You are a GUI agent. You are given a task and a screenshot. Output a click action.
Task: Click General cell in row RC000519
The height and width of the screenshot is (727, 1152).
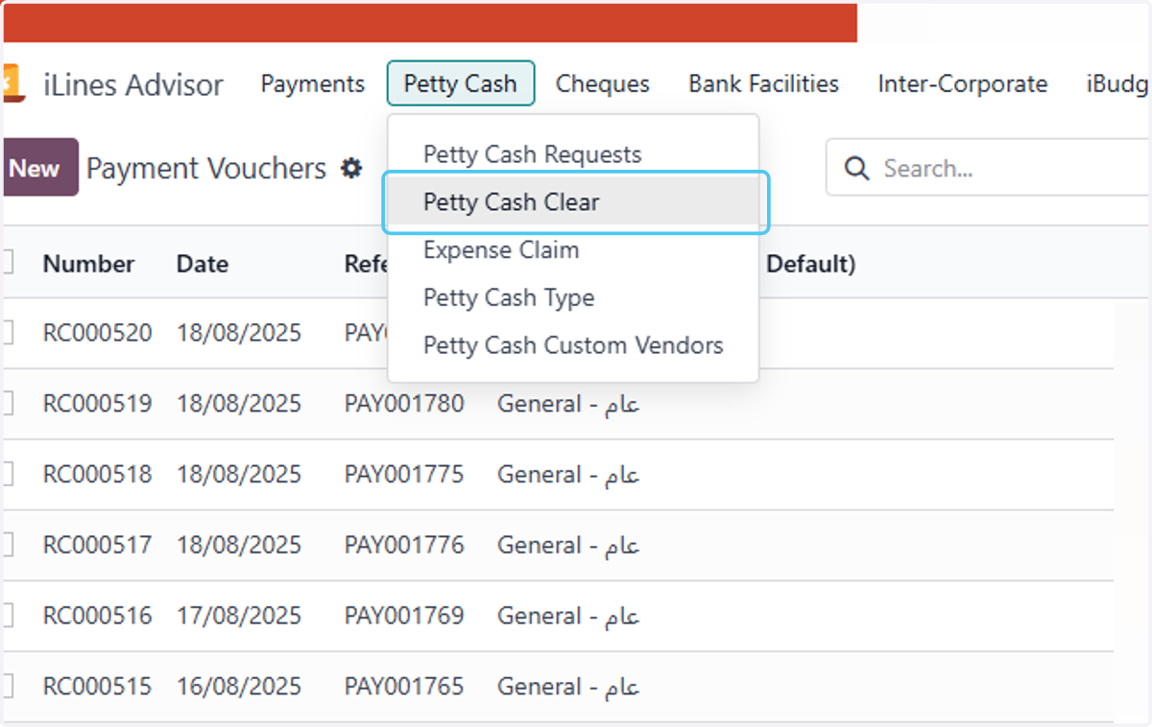[568, 404]
